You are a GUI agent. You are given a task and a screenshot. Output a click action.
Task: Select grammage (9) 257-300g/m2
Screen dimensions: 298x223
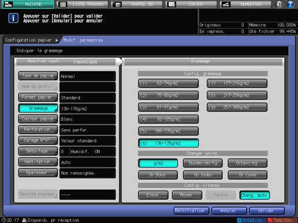pos(237,107)
